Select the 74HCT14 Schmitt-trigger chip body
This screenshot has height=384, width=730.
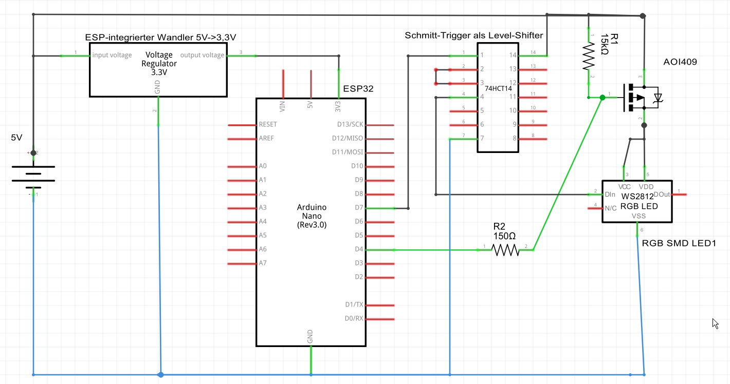coord(497,97)
